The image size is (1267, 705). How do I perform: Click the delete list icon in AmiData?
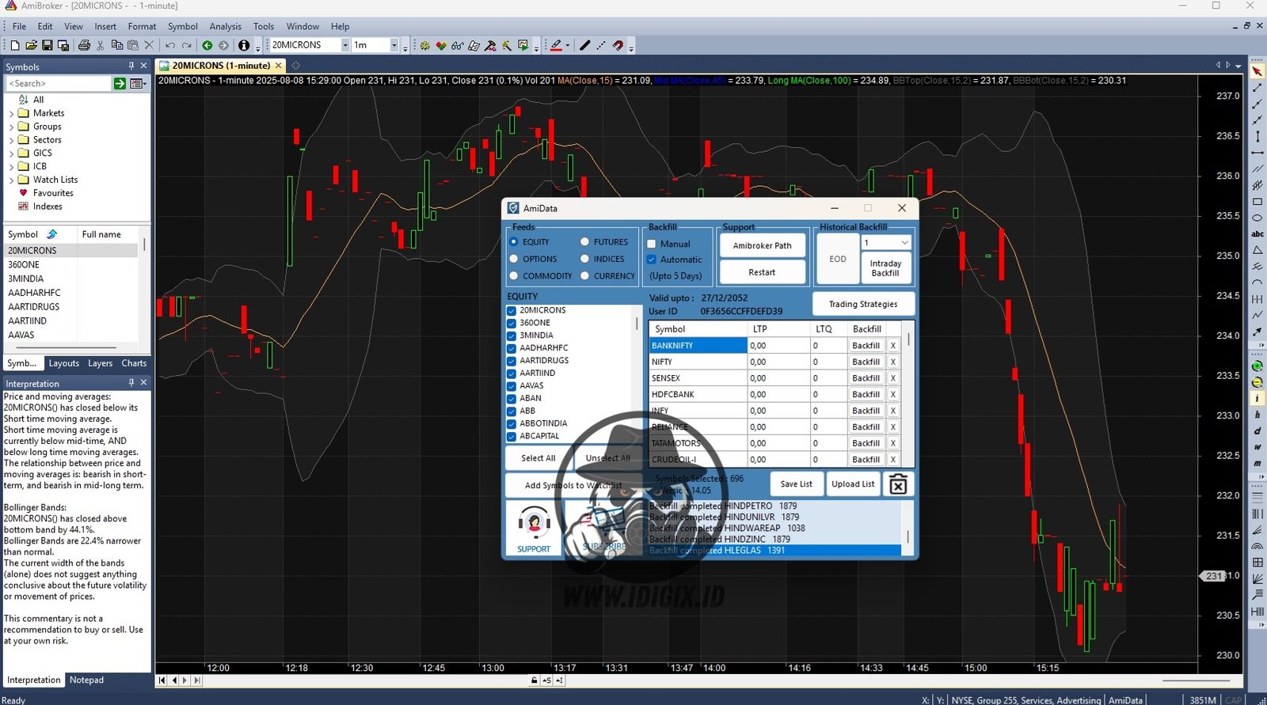click(x=898, y=484)
